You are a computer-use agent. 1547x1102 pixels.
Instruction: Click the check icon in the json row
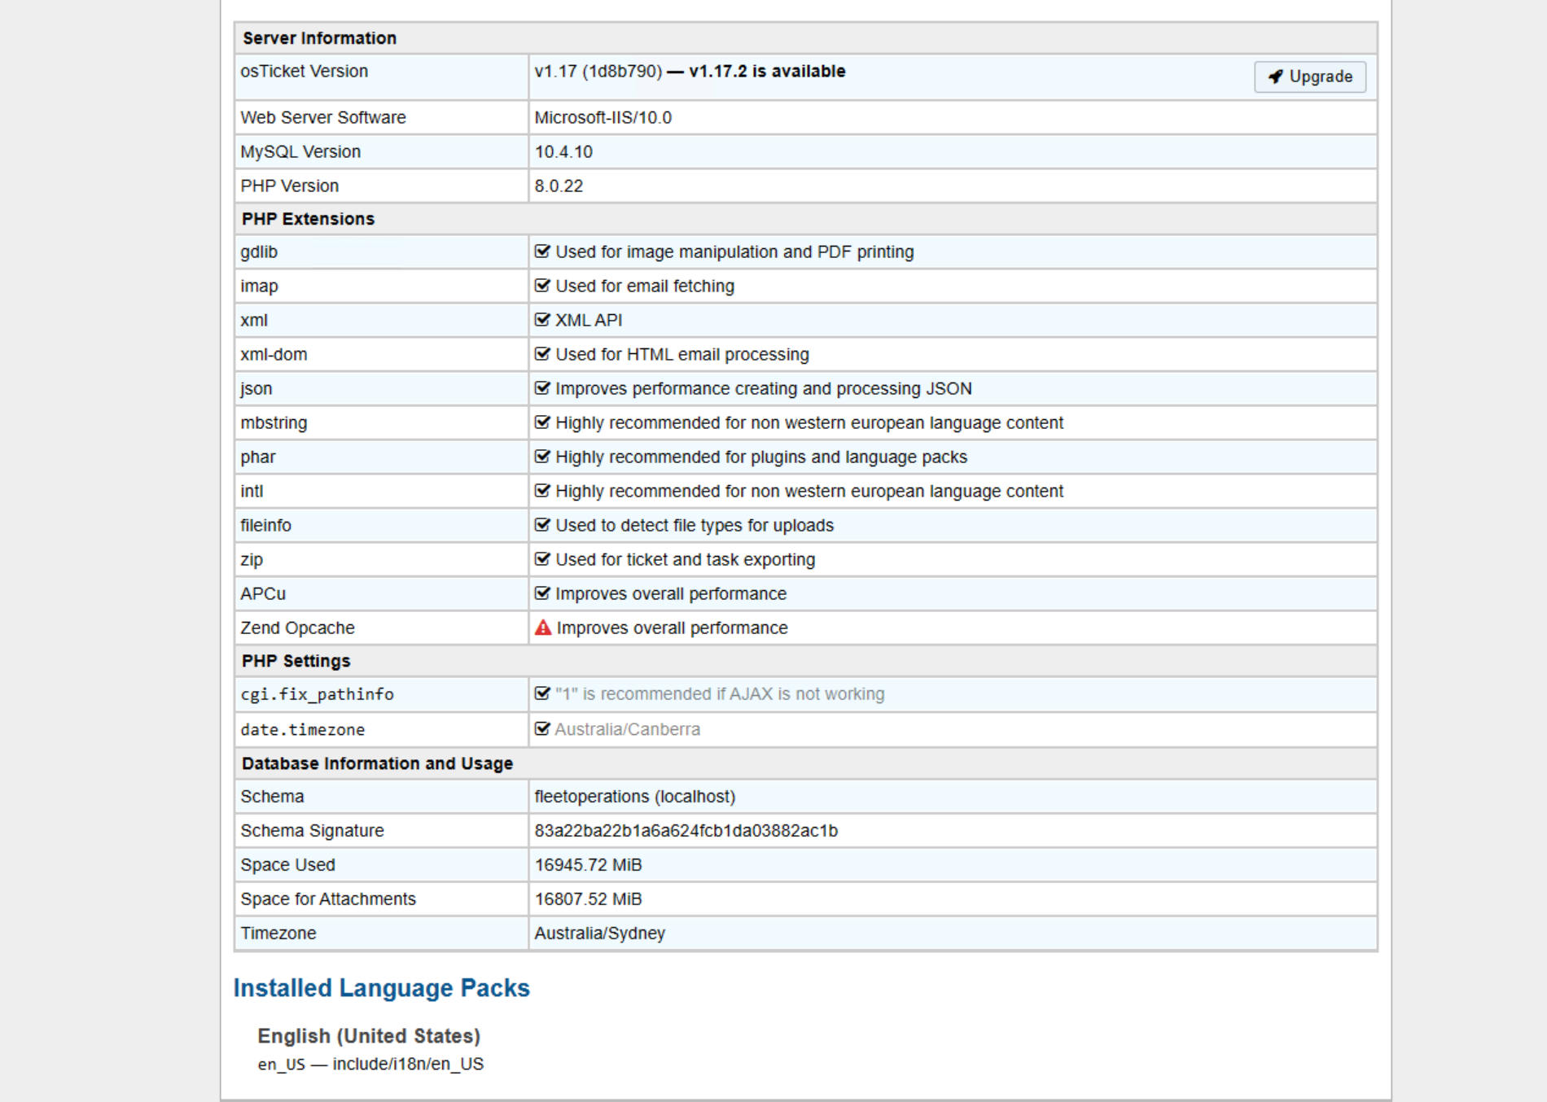(542, 388)
